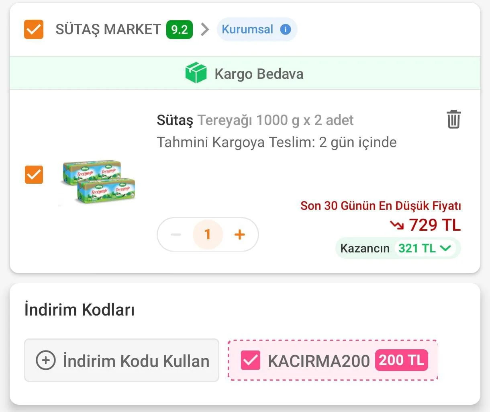Click the red price-drop arrow icon
This screenshot has width=490, height=412.
click(x=397, y=225)
